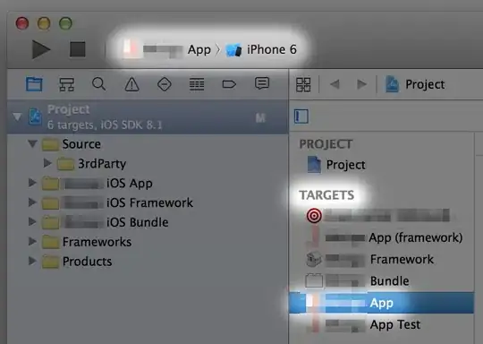The width and height of the screenshot is (483, 344).
Task: Select the highlighted App target
Action: (381, 303)
